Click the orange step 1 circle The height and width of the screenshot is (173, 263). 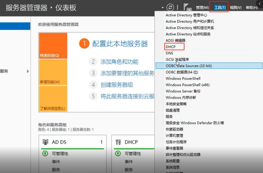(x=84, y=44)
